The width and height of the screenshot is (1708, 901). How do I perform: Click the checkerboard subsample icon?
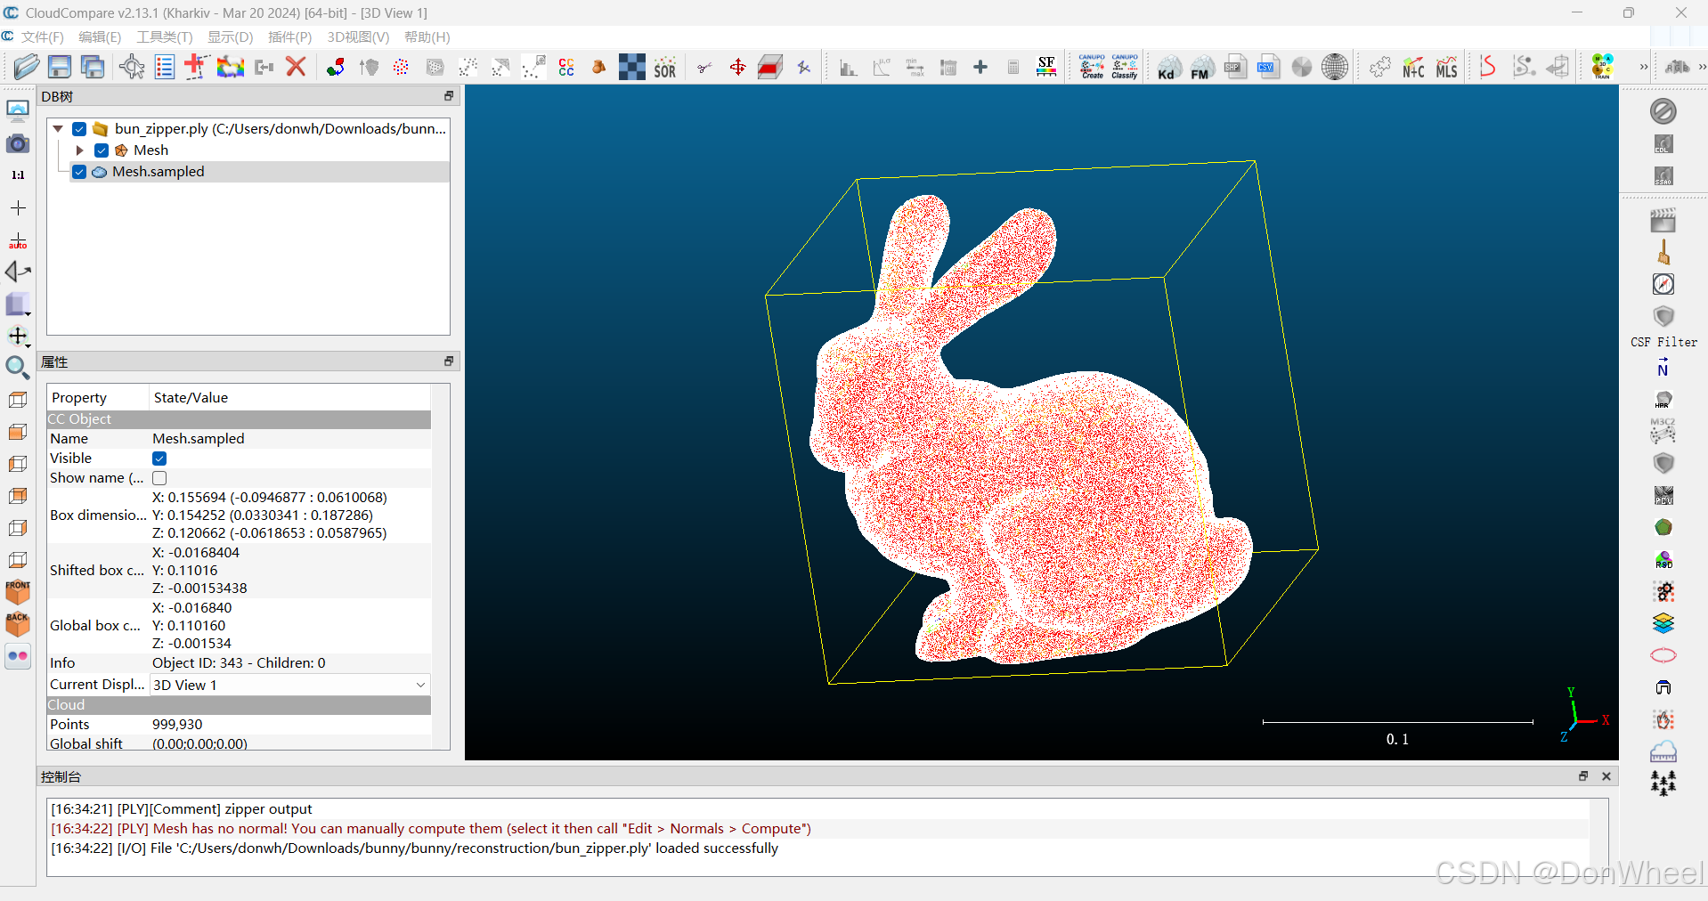(632, 68)
